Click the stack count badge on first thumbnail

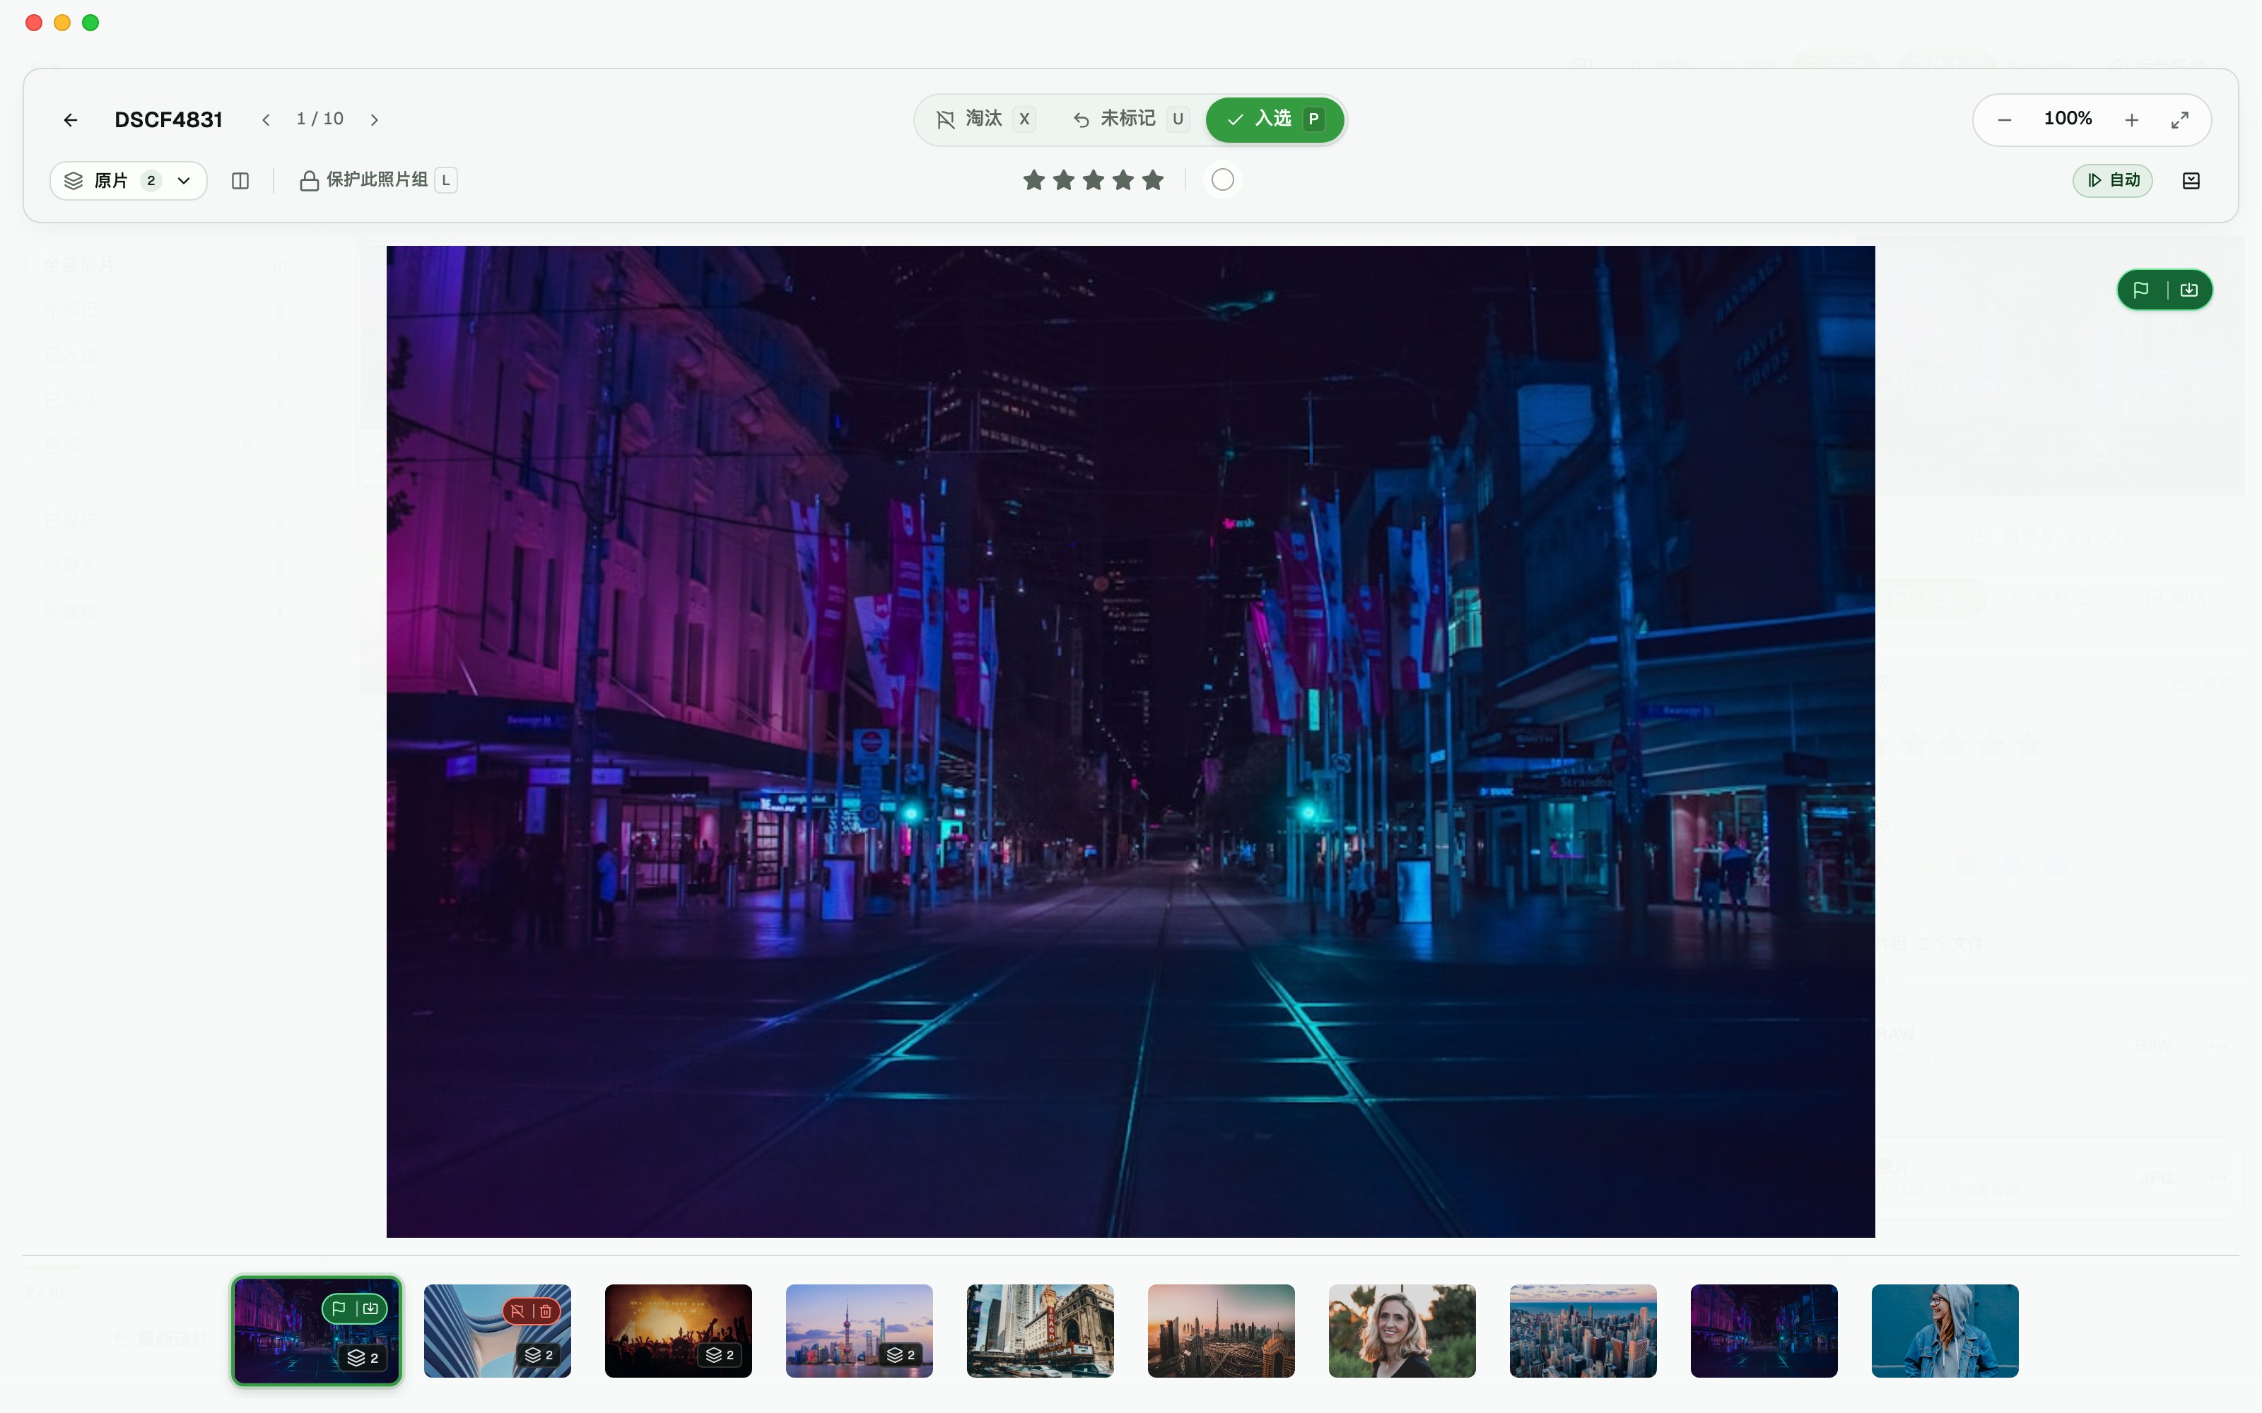363,1358
